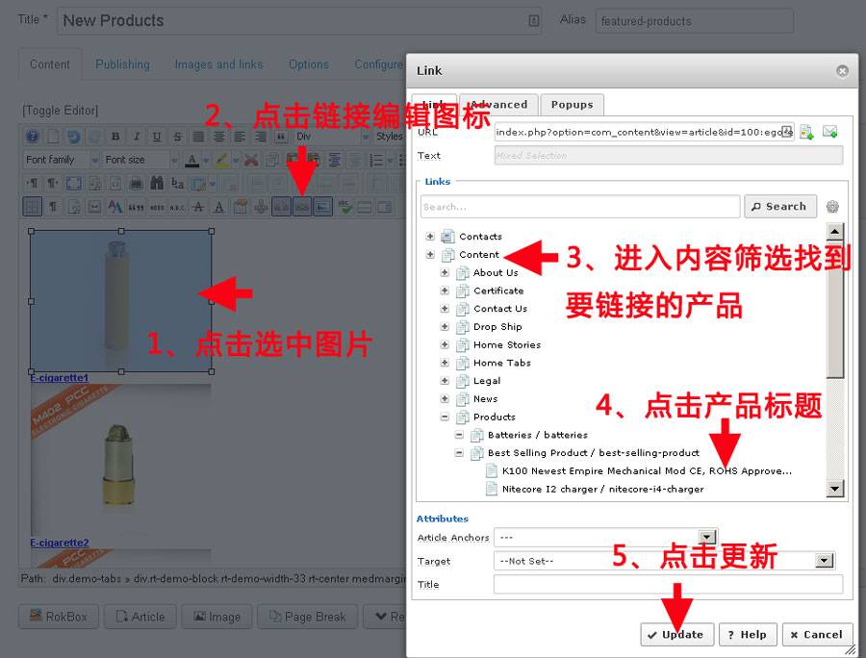866x658 pixels.
Task: Apply Underline formatting in the editor
Action: point(157,136)
